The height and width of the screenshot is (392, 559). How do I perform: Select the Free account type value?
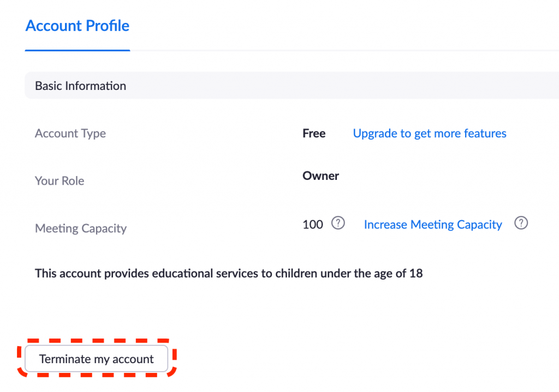314,133
